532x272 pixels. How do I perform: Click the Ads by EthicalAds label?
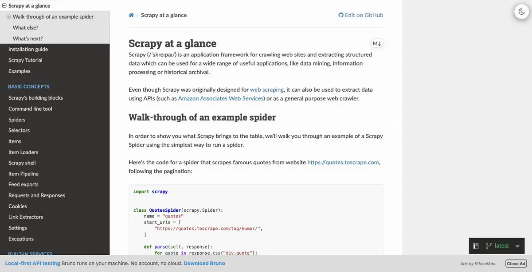pyautogui.click(x=477, y=264)
